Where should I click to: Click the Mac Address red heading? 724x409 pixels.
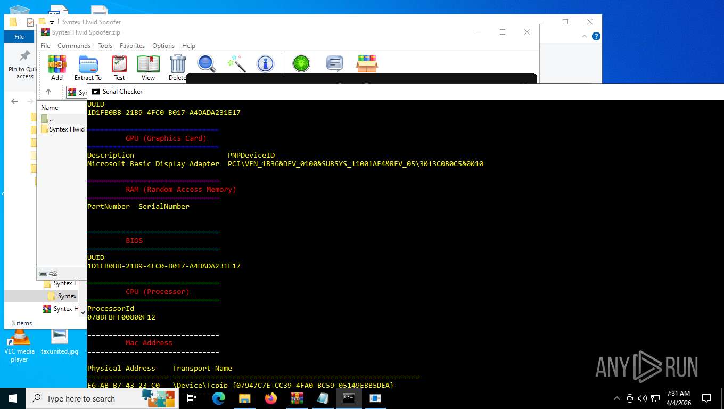click(x=149, y=342)
